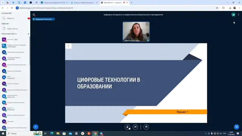
Task: Toggle the raise hand button
Action: [x=146, y=127]
